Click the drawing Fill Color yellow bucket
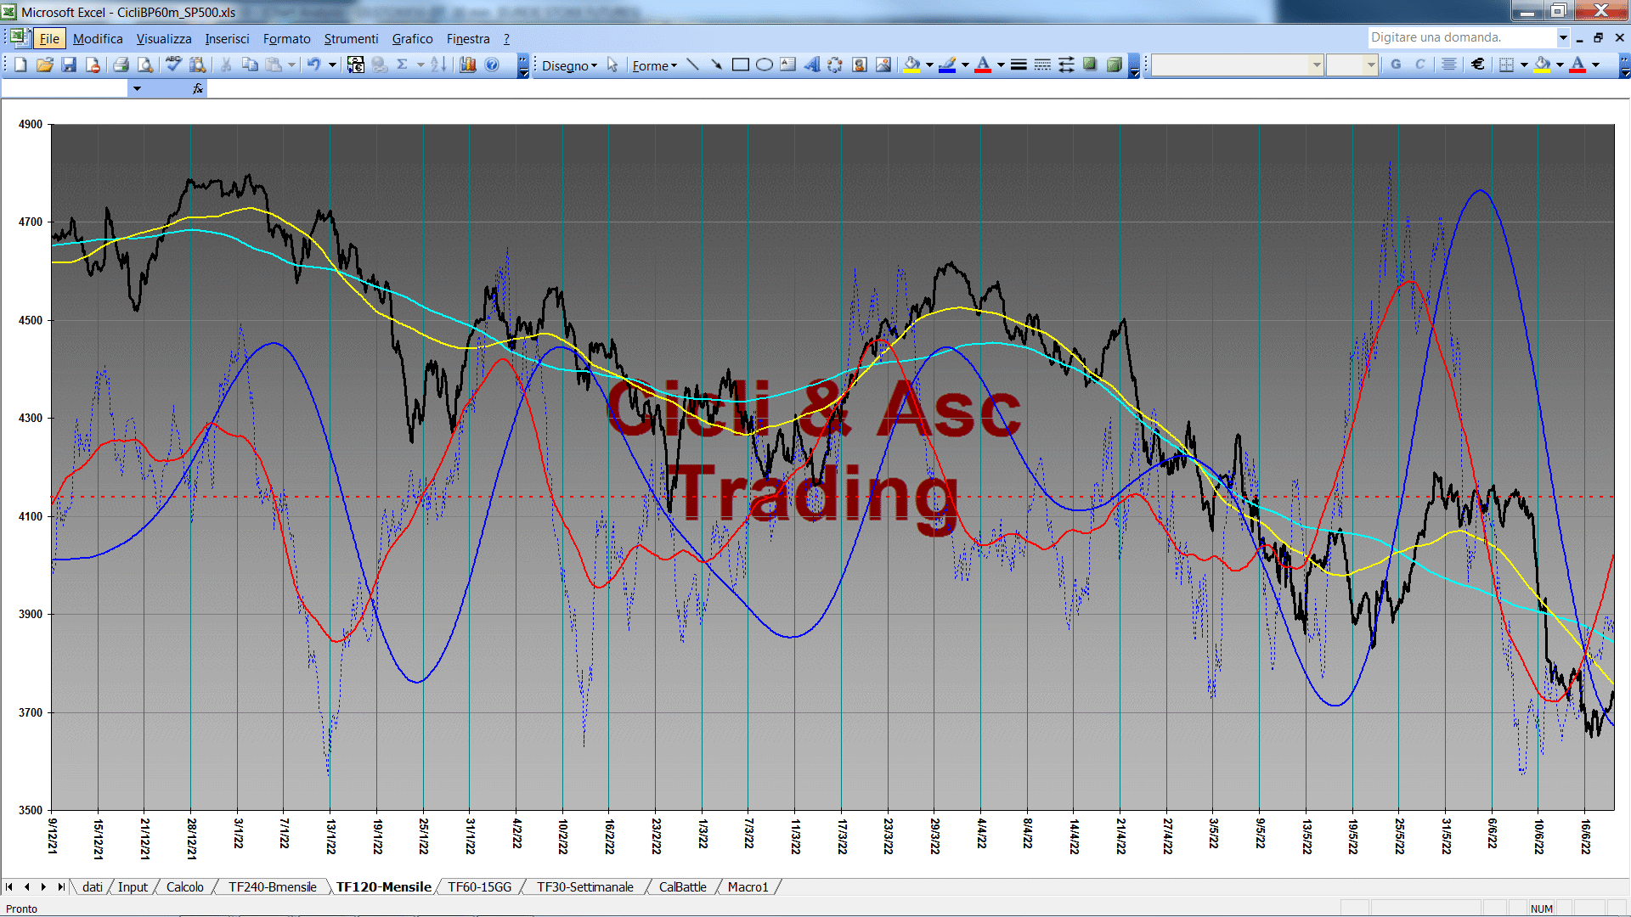 click(912, 65)
